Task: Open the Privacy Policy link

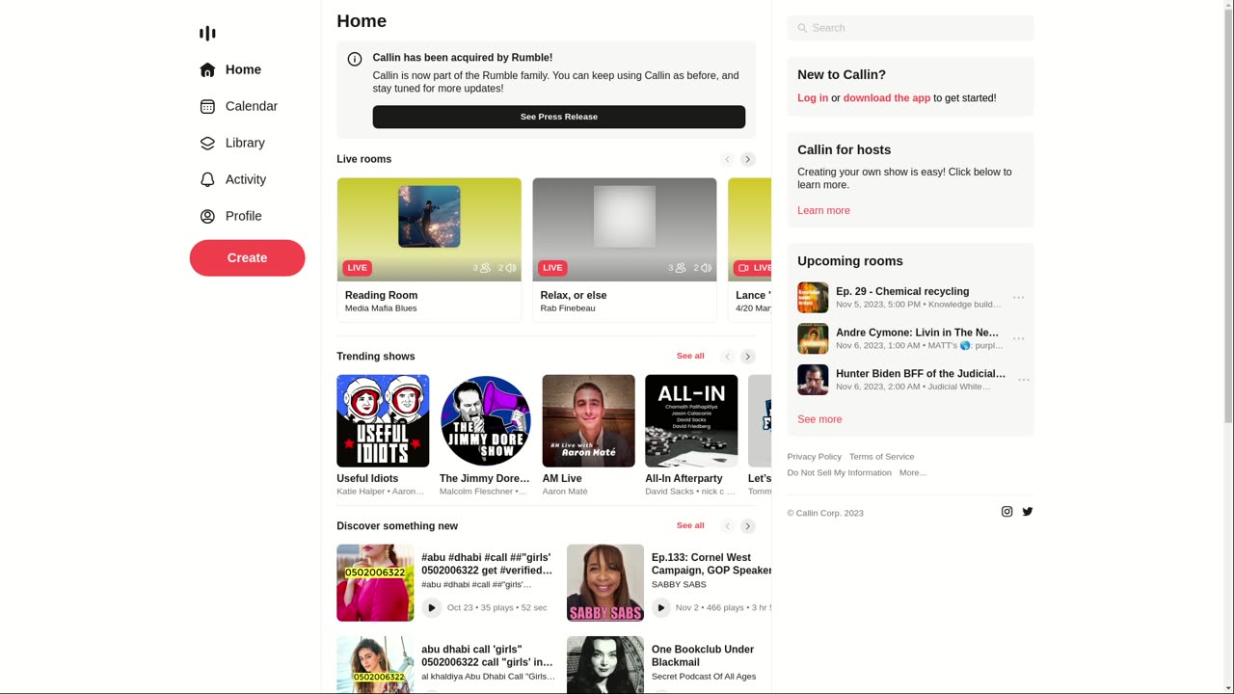Action: click(x=815, y=457)
